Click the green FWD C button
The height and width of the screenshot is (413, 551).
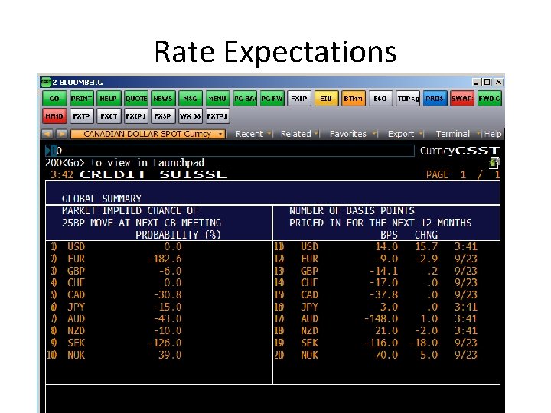490,99
